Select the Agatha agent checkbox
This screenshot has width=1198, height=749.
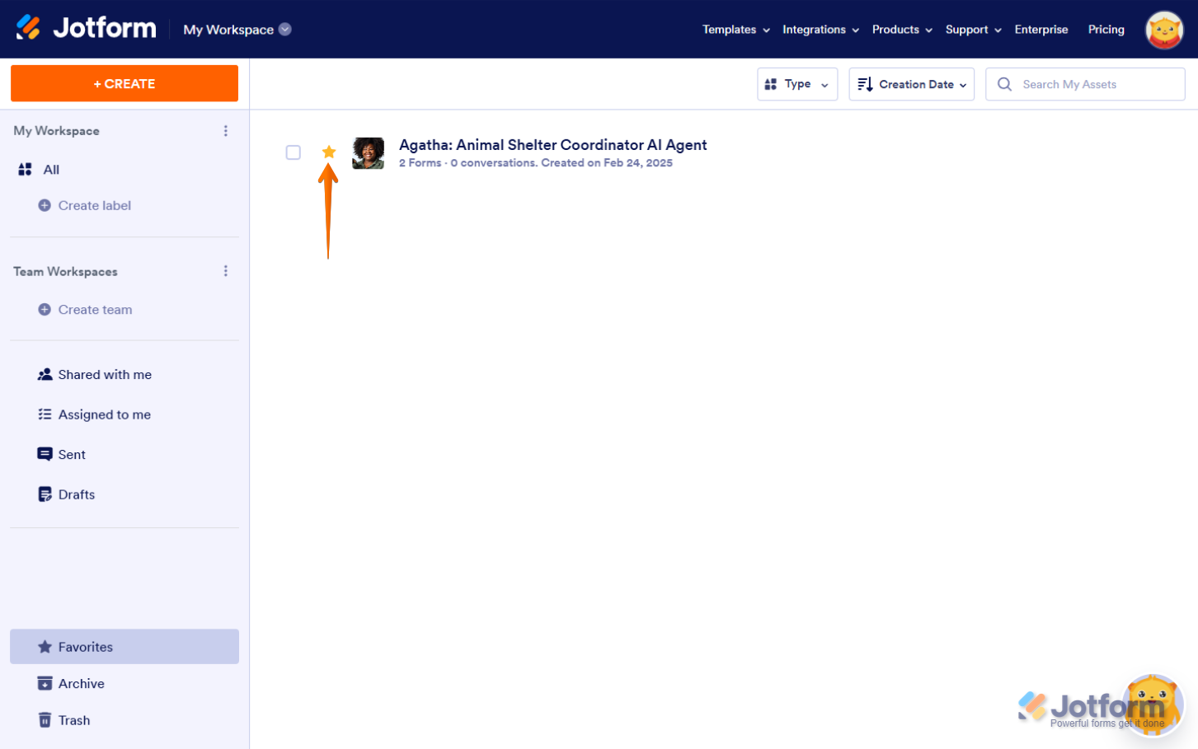point(293,152)
